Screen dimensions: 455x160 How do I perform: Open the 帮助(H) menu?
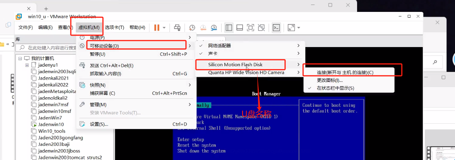137,28
